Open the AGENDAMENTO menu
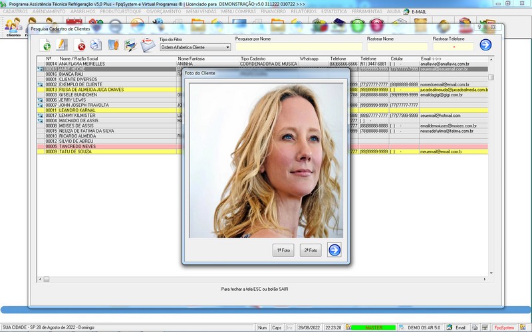The width and height of the screenshot is (532, 332). (49, 11)
